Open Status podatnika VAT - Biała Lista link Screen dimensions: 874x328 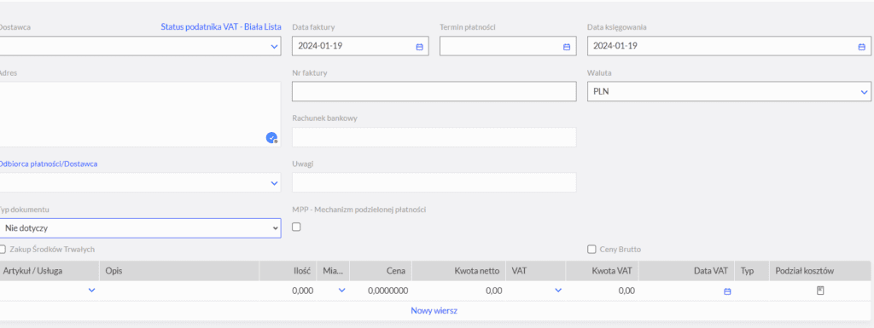coord(221,26)
